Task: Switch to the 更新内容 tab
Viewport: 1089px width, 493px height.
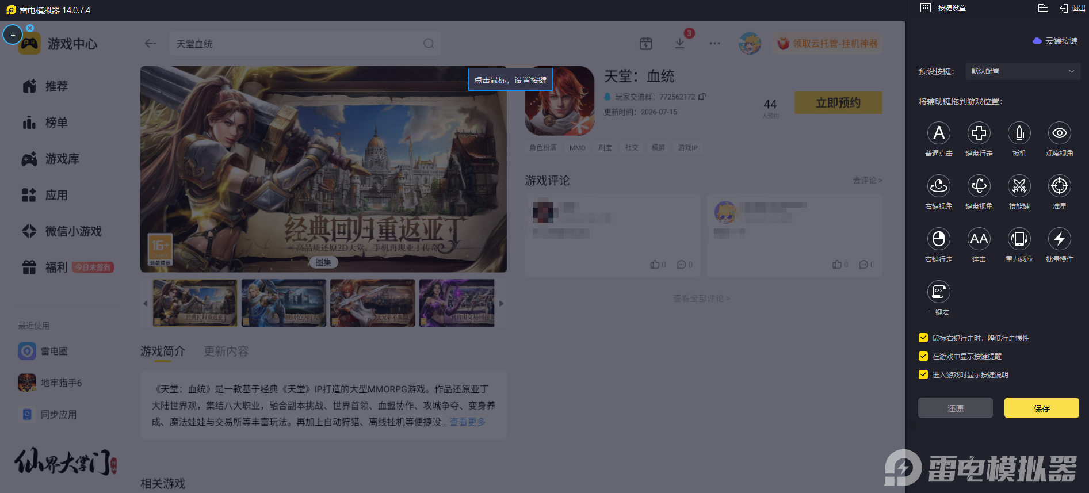Action: (x=226, y=351)
